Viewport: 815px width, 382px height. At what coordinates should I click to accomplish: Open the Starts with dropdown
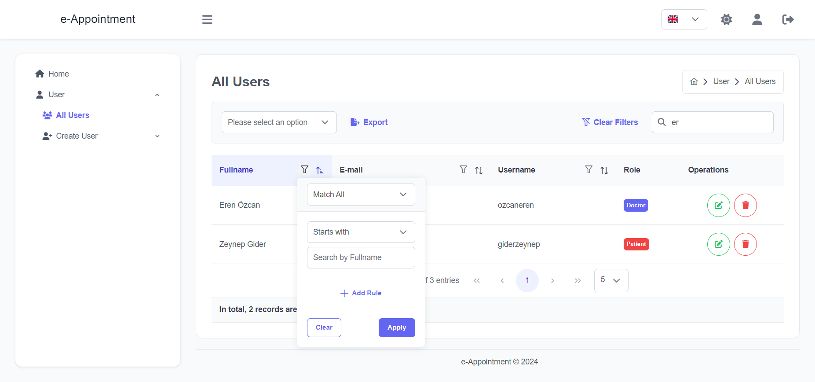pyautogui.click(x=361, y=232)
